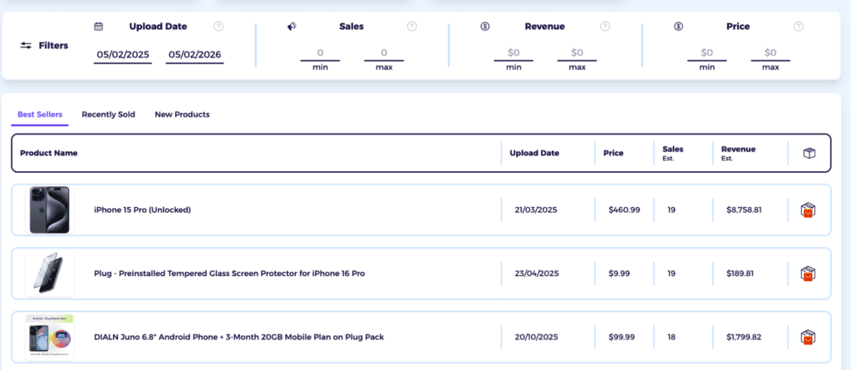Open the Sales help question mark

412,26
